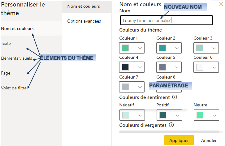Open the Négatif sentiment color dropdown
Viewport: 225px width, 146px height.
coord(140,115)
